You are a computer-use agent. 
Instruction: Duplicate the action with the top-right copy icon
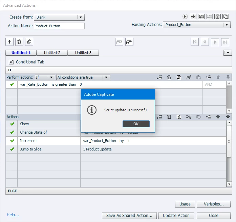(226, 17)
